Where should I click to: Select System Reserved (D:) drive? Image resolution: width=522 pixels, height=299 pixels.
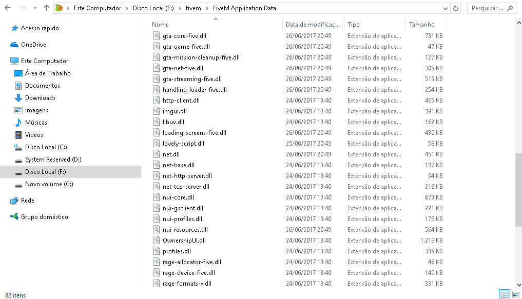(53, 160)
